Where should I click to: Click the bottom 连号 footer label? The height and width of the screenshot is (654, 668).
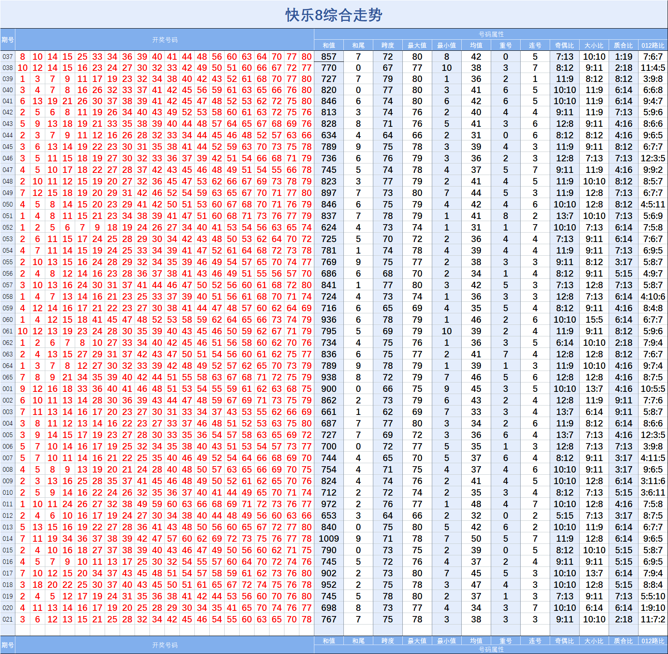coord(535,641)
